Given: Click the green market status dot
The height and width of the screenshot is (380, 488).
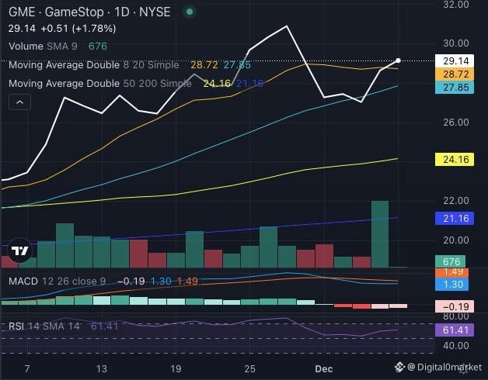Looking at the screenshot, I should click(190, 12).
